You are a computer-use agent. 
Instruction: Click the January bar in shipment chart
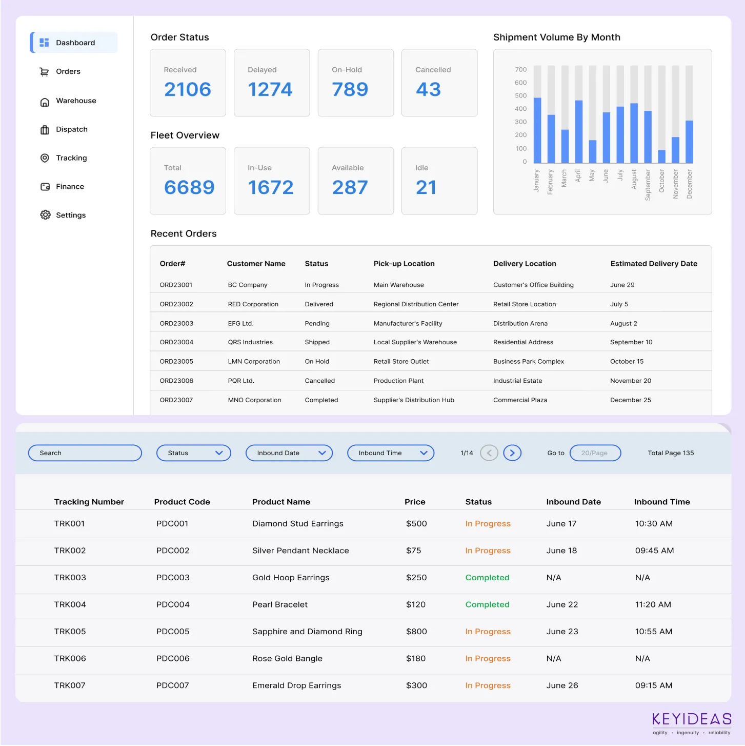[x=537, y=130]
